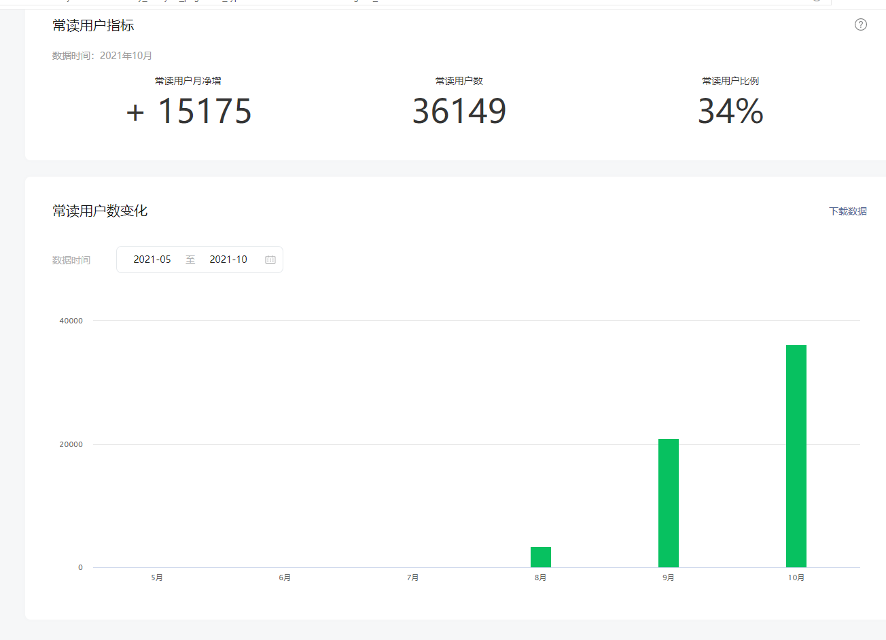Click the tallest green bar for 10月

coord(796,456)
